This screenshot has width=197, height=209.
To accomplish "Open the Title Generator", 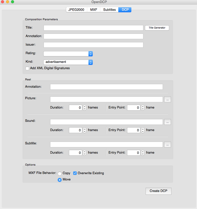I will coord(157,28).
